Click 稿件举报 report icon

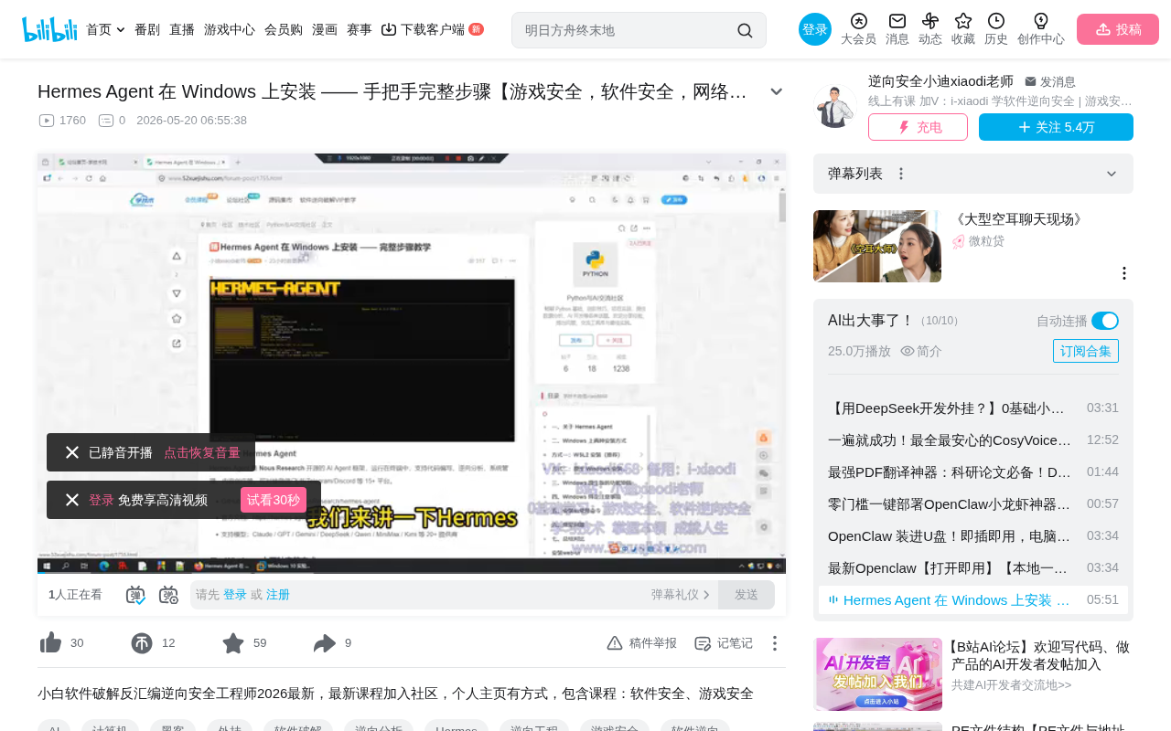pyautogui.click(x=642, y=643)
